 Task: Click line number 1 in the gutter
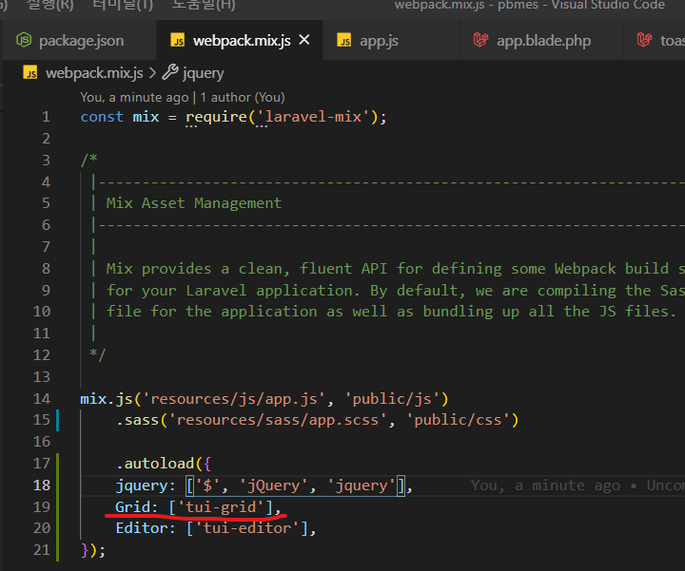click(46, 117)
